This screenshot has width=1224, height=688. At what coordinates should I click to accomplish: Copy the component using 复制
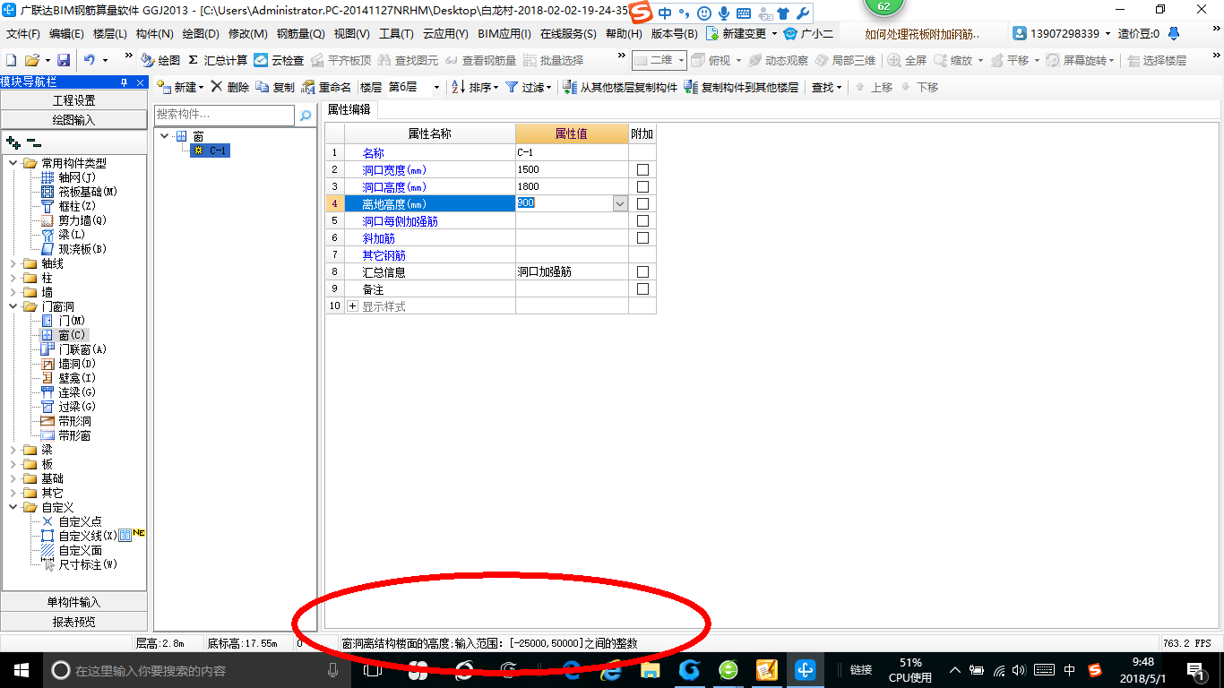(x=275, y=87)
